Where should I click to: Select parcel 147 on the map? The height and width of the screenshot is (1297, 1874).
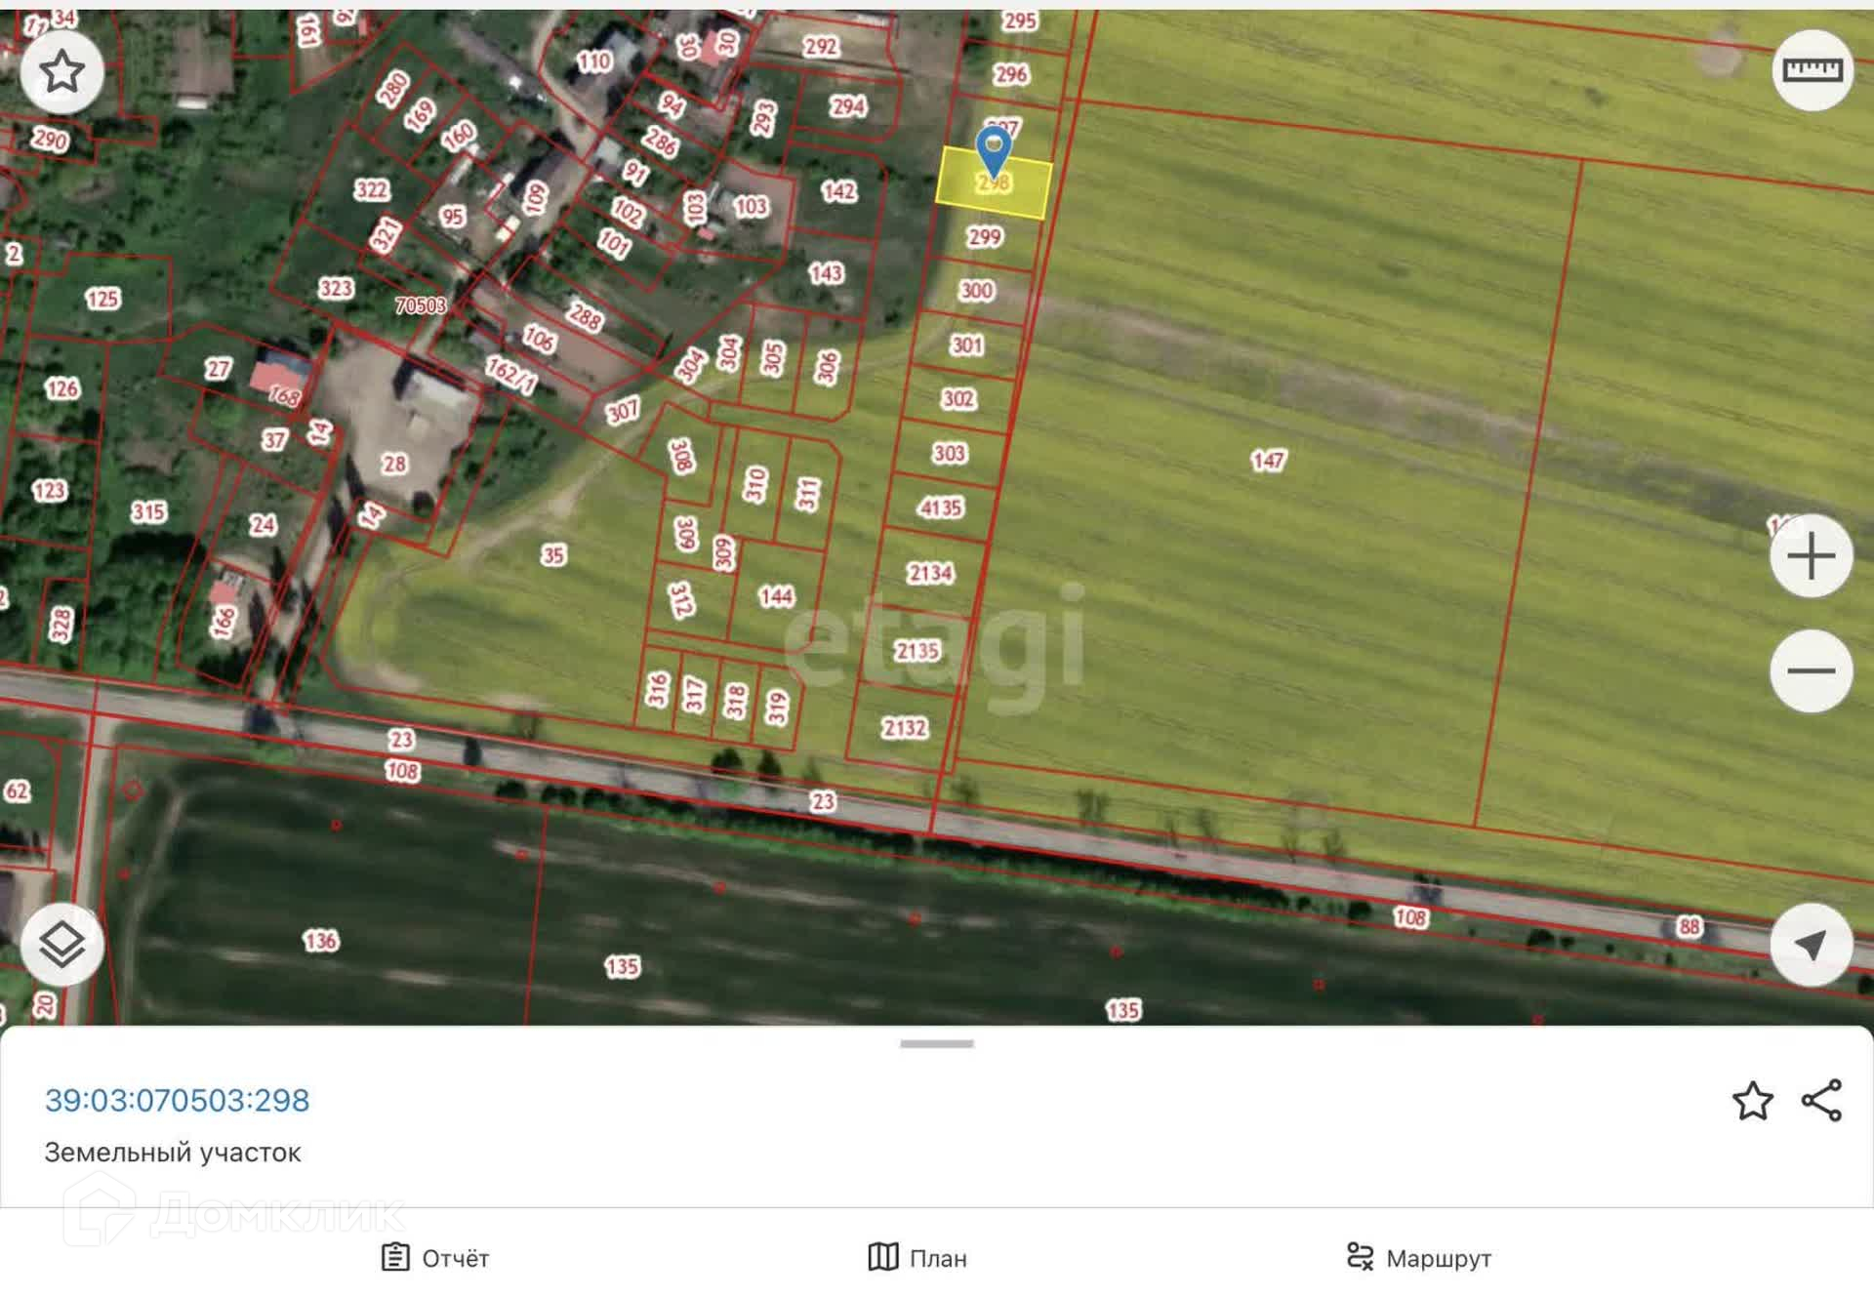coord(1268,460)
